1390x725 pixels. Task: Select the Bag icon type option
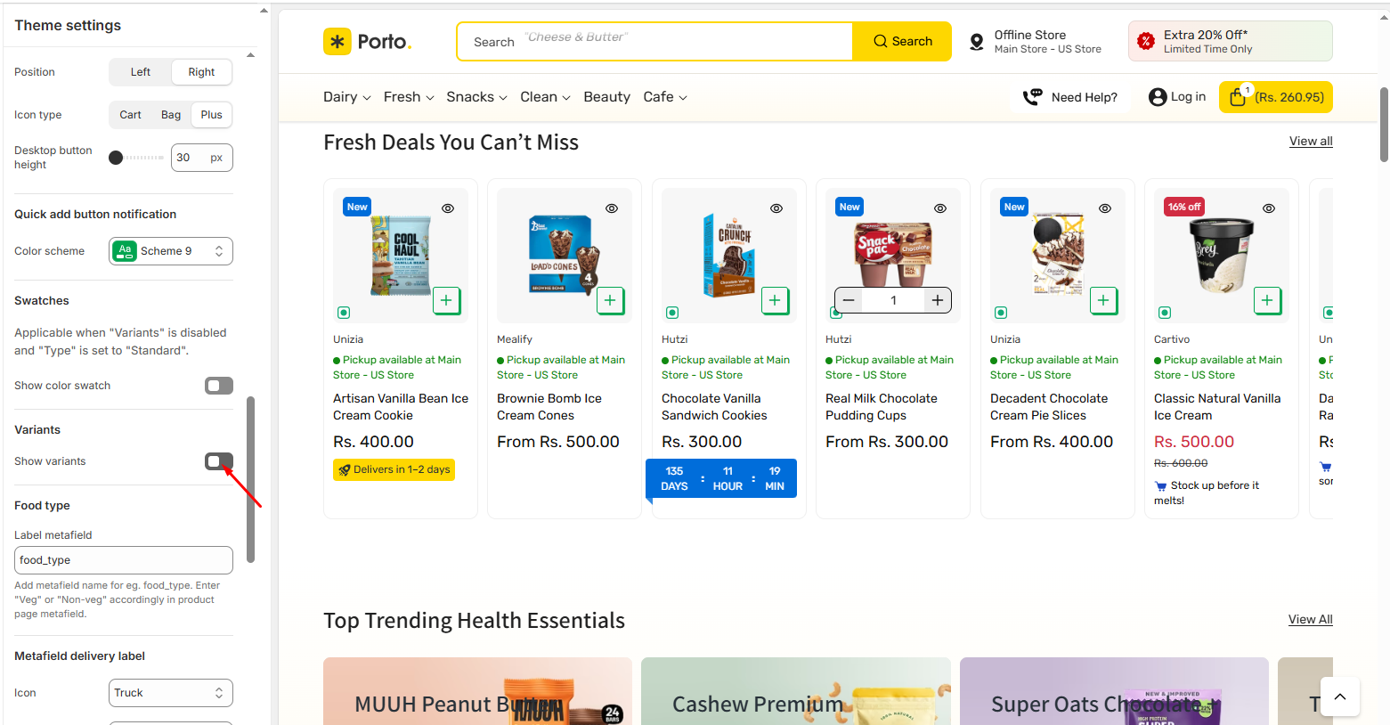(x=171, y=115)
